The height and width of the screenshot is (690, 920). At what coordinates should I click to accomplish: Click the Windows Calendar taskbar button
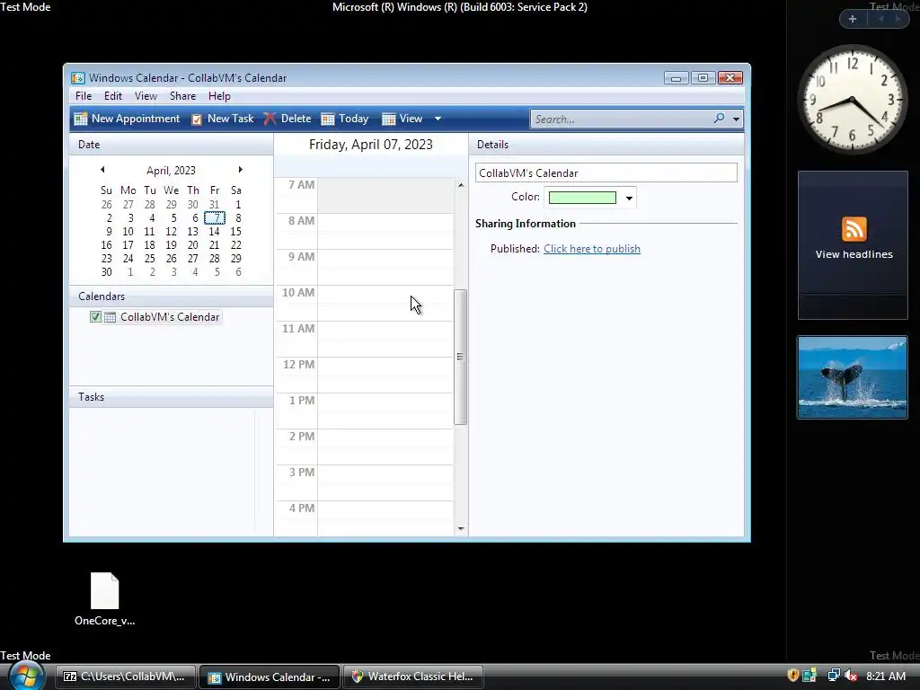(270, 677)
